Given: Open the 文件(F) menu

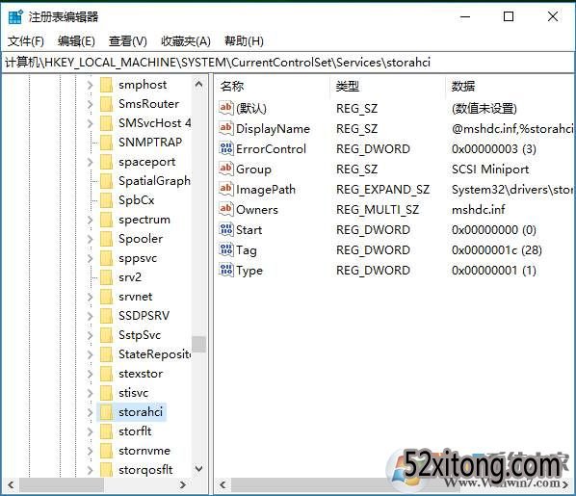Looking at the screenshot, I should point(26,40).
